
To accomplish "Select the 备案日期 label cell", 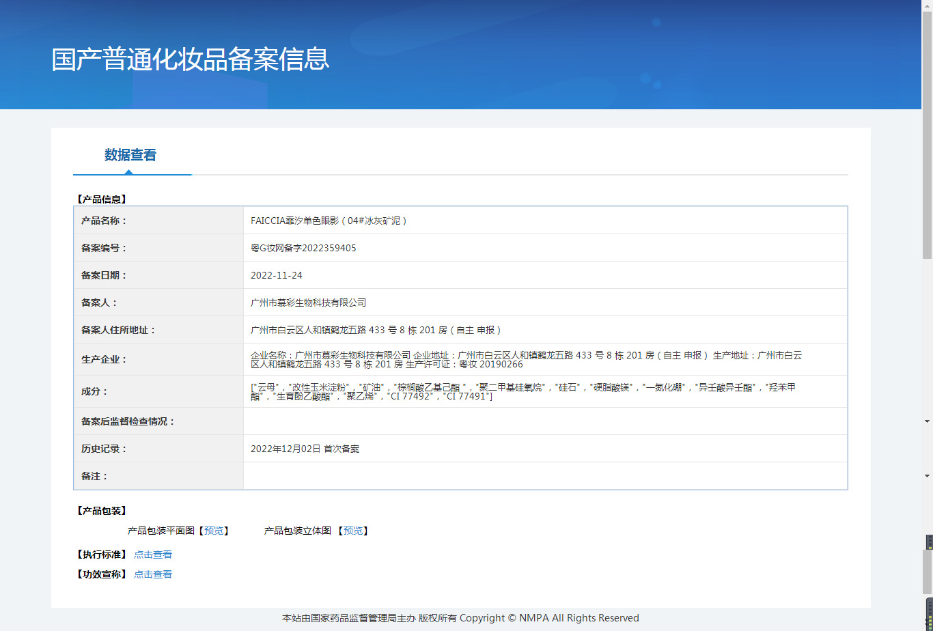I will (158, 275).
